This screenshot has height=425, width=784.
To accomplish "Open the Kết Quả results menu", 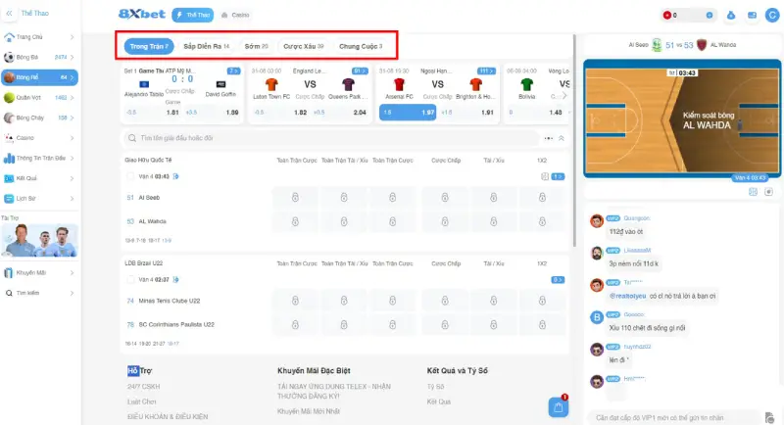I will pyautogui.click(x=26, y=179).
